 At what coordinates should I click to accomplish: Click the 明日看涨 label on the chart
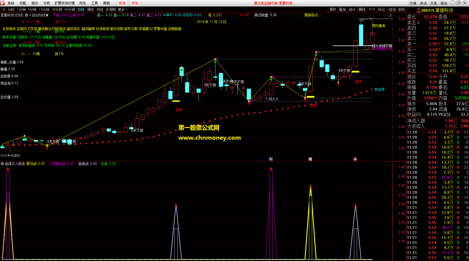tap(379, 26)
